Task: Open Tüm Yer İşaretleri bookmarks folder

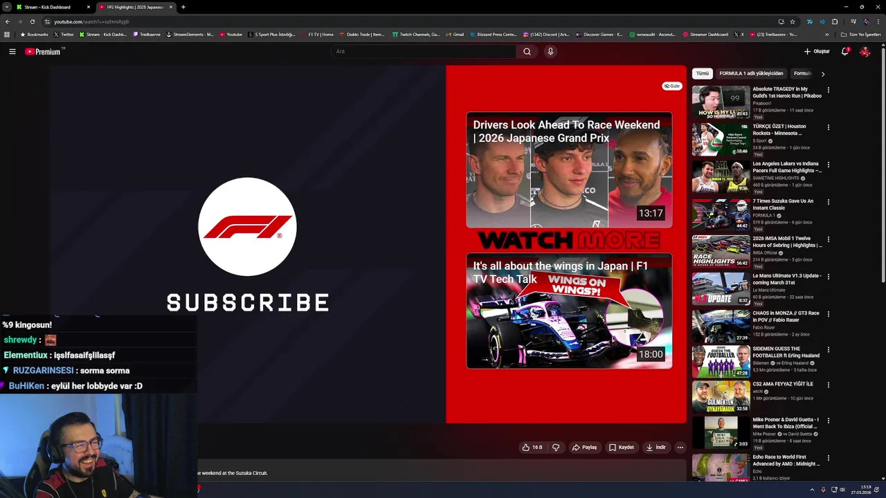Action: click(860, 35)
